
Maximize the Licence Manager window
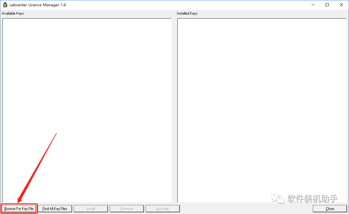[327, 5]
